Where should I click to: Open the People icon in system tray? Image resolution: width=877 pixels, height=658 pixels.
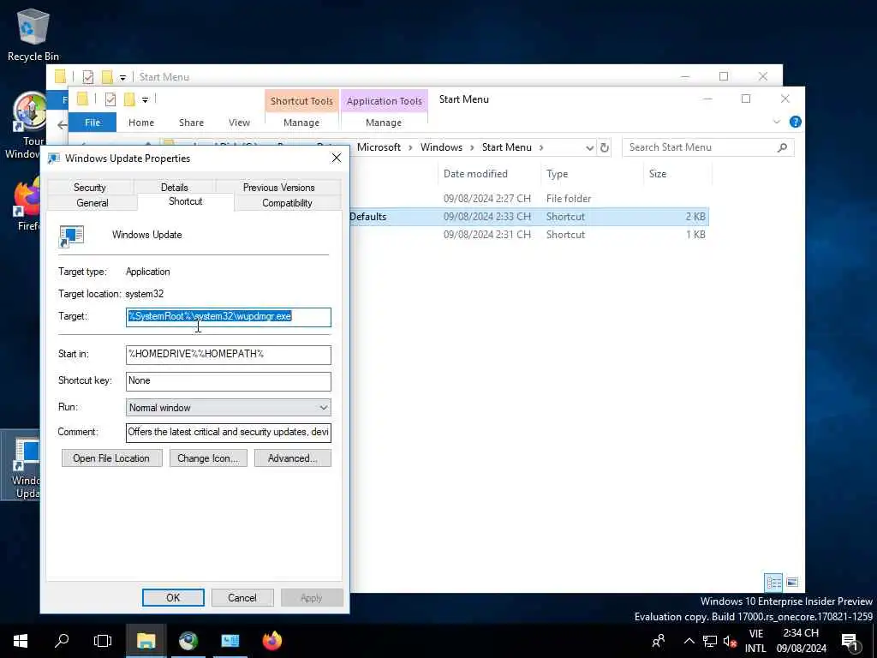click(x=659, y=641)
